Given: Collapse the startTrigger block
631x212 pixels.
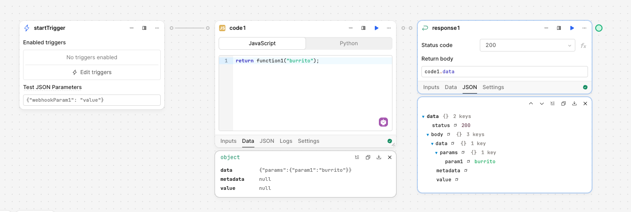Looking at the screenshot, I should pos(132,28).
